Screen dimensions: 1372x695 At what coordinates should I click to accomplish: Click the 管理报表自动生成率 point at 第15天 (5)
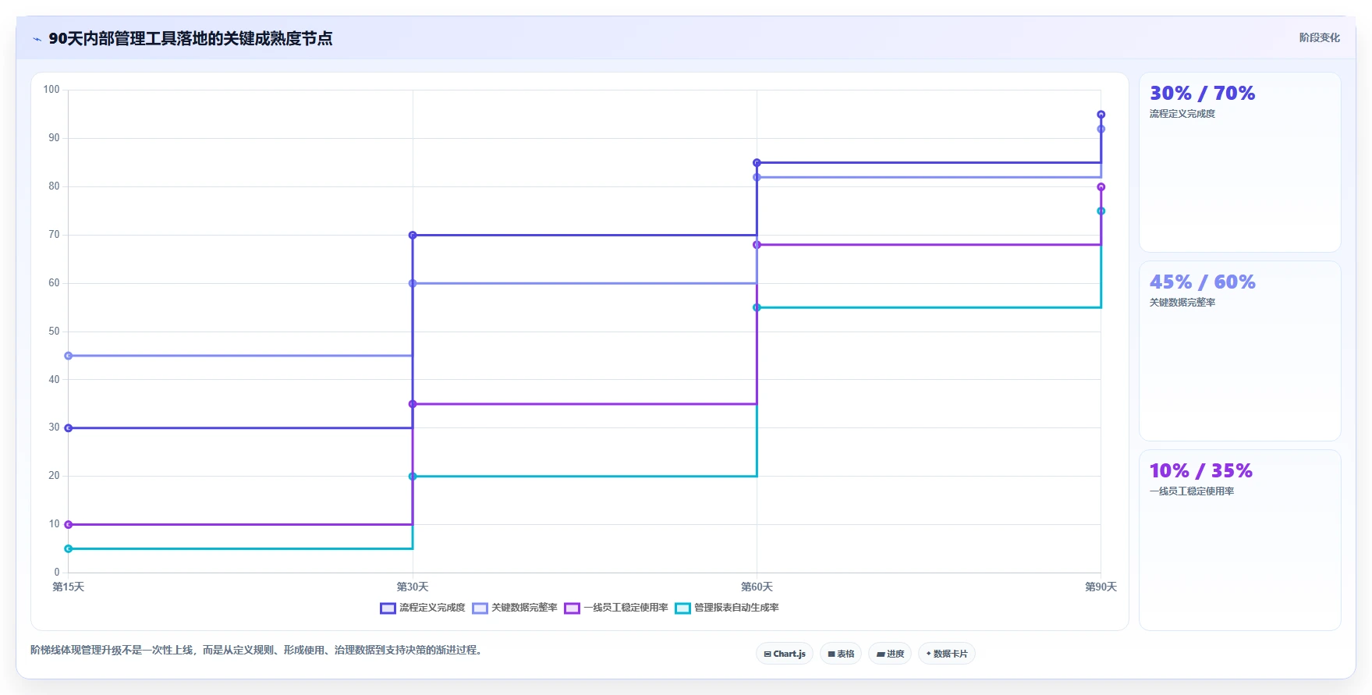pos(69,549)
